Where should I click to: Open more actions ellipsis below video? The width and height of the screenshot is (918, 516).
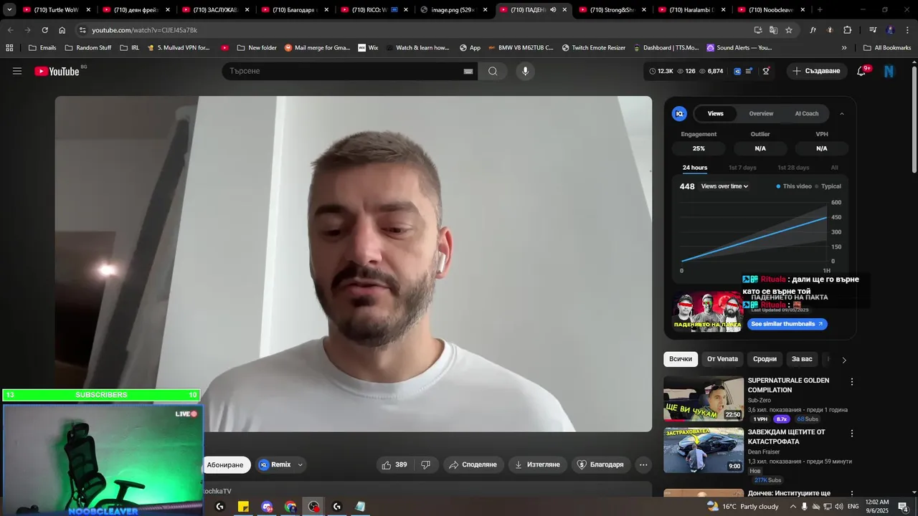tap(643, 464)
